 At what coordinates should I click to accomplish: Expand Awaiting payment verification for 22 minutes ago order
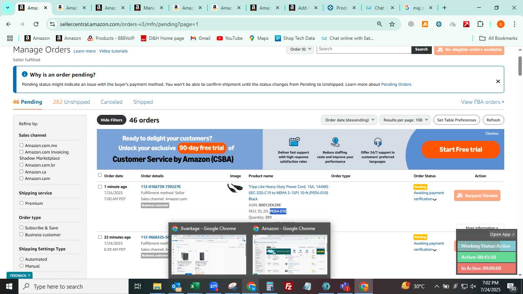pyautogui.click(x=435, y=250)
